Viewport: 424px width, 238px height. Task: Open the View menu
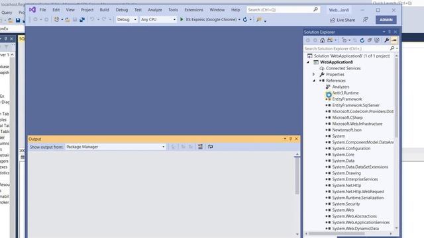(x=70, y=10)
